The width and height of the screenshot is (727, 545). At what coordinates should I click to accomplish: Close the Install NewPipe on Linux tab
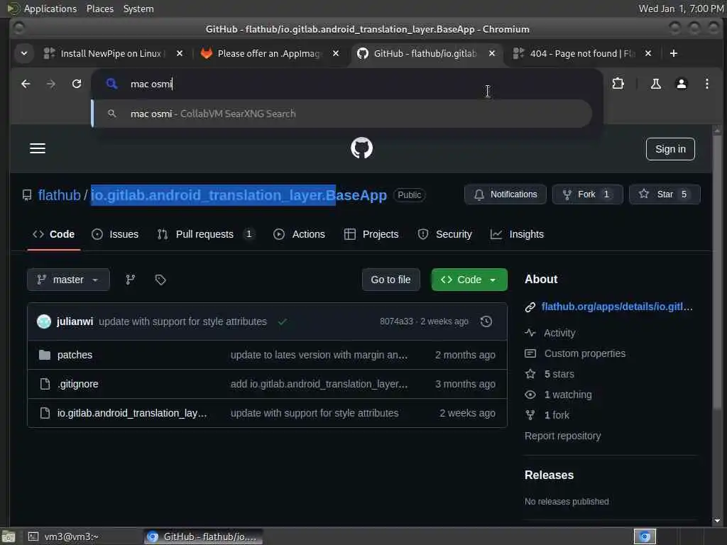pyautogui.click(x=180, y=54)
